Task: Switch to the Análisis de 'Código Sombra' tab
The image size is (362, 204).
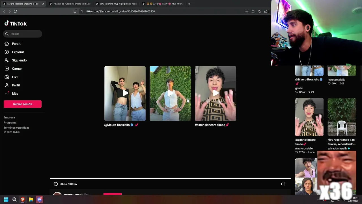Action: pyautogui.click(x=70, y=4)
